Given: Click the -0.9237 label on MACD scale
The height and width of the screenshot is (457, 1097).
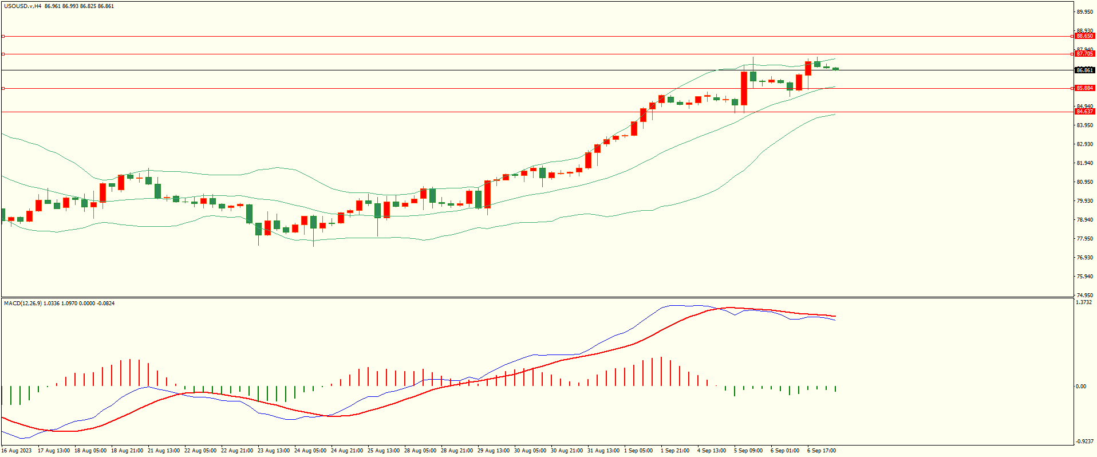Looking at the screenshot, I should tap(1084, 442).
